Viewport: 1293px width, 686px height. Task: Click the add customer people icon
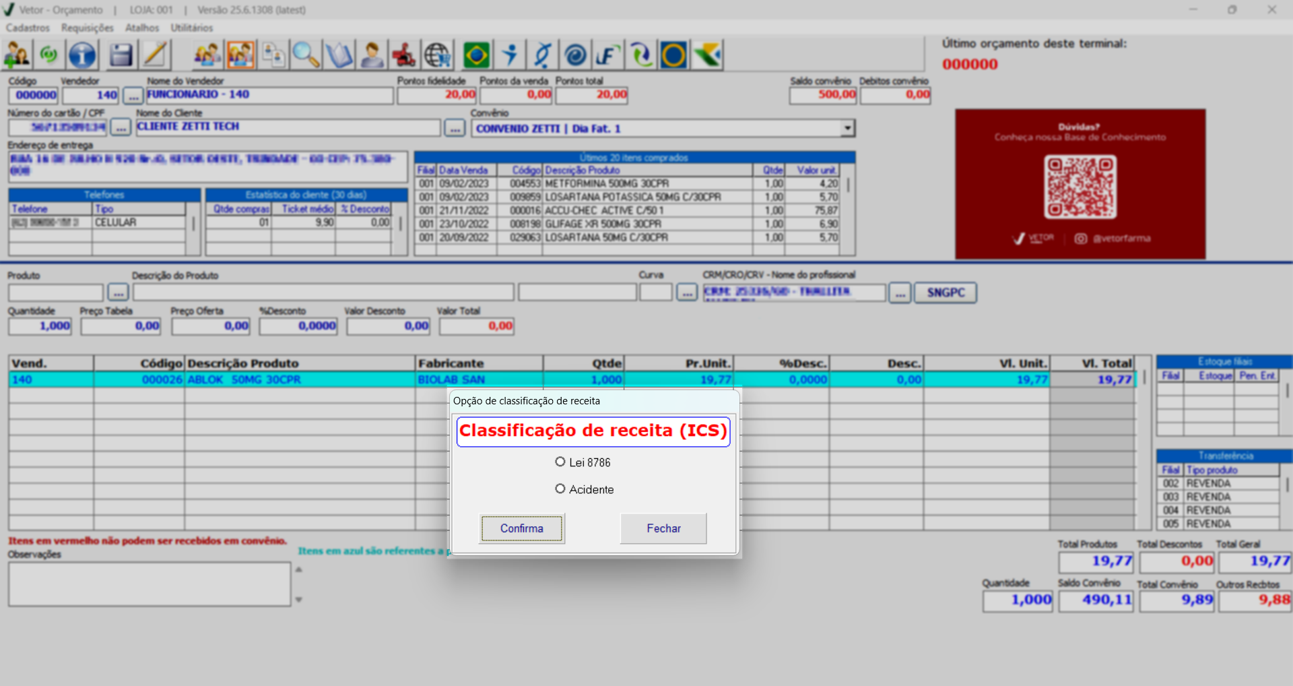click(18, 55)
